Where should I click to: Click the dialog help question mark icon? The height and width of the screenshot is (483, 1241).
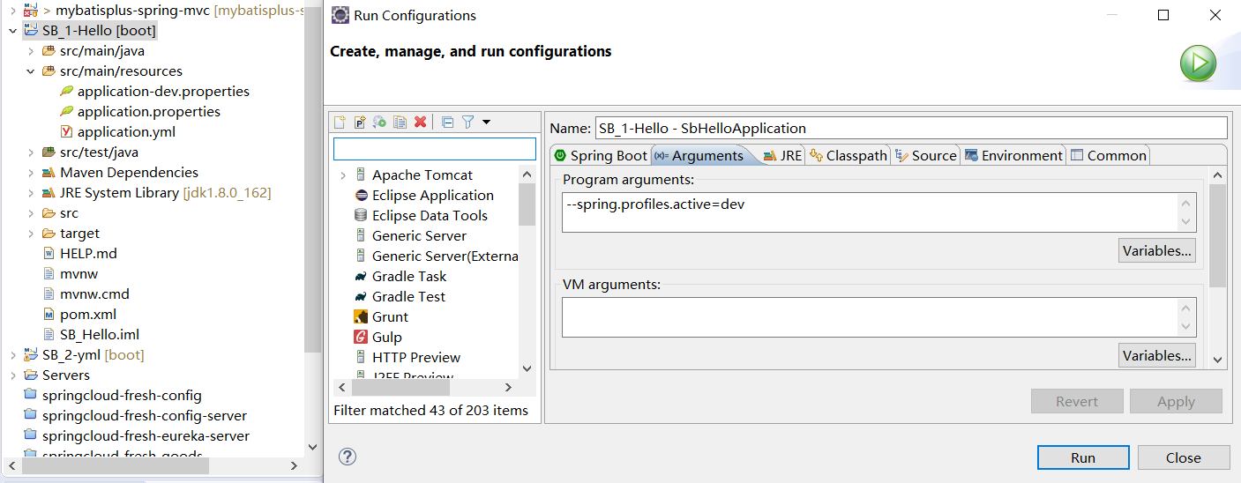click(348, 457)
